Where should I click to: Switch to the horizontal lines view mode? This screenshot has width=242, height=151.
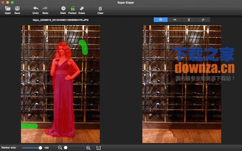[x=175, y=20]
